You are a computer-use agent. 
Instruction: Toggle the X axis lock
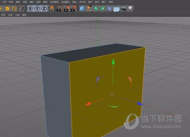[x=30, y=9]
